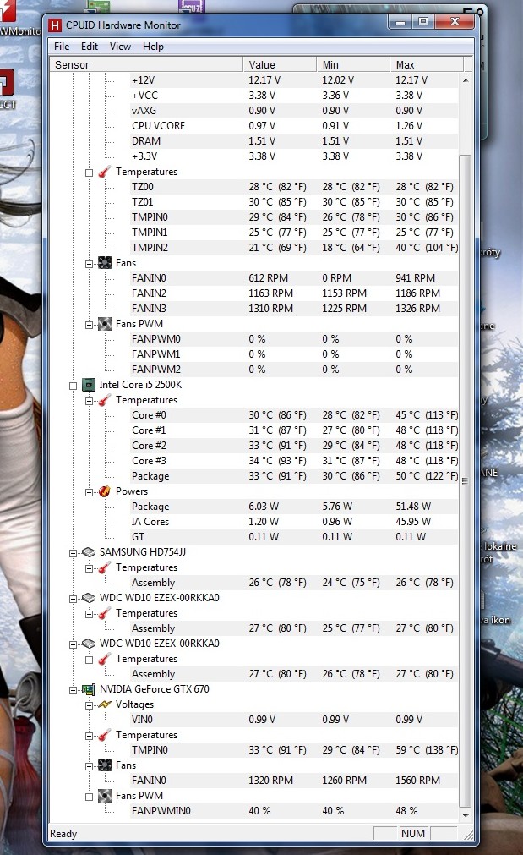The image size is (523, 855).
Task: Collapse the Intel Core i5 2500K node
Action: [x=73, y=386]
